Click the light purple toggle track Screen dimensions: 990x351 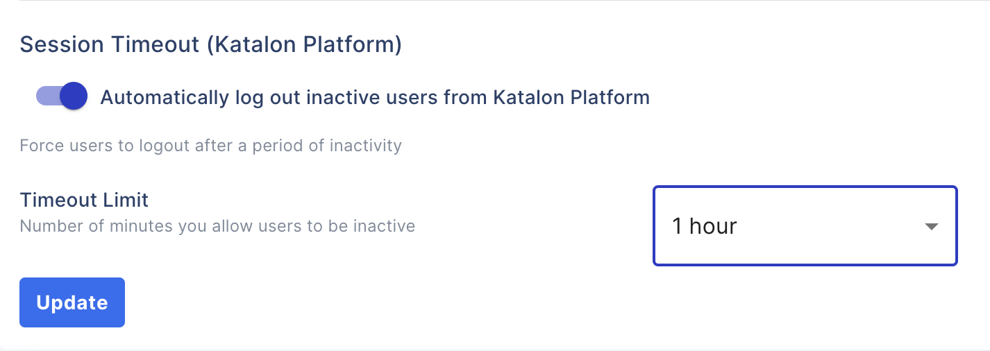click(x=47, y=96)
